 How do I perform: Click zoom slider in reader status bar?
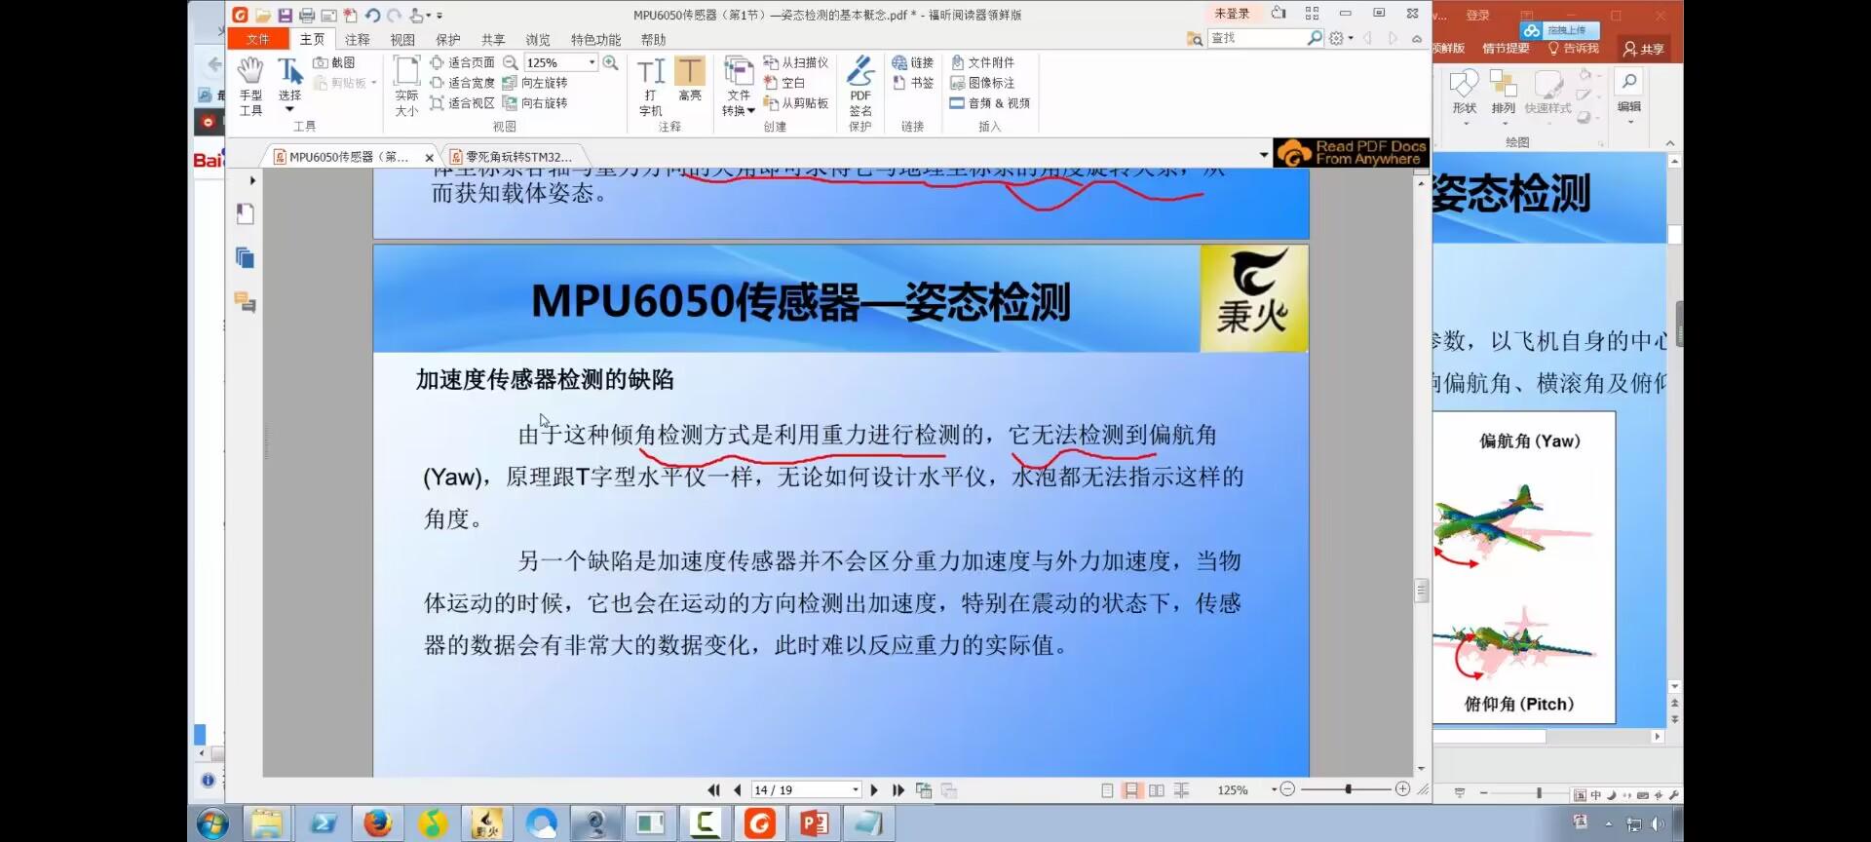pyautogui.click(x=1349, y=789)
